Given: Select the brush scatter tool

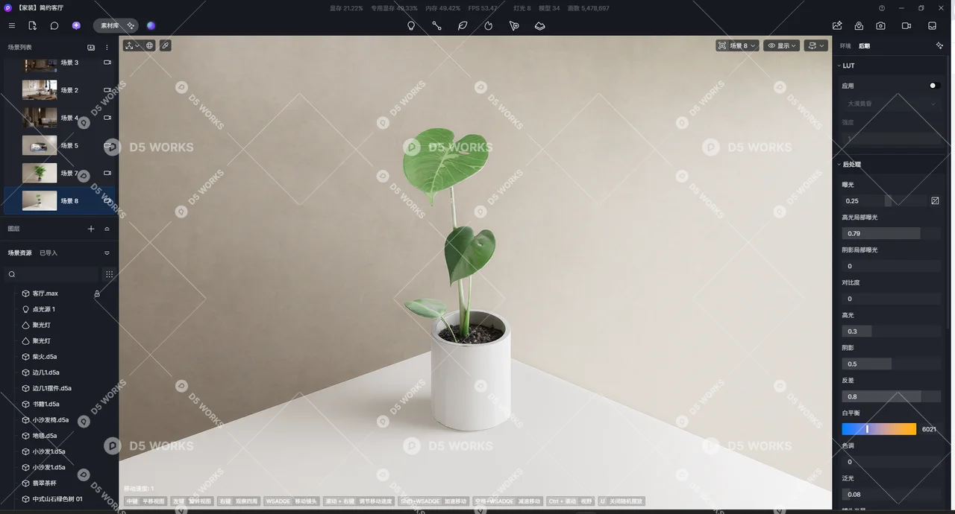Looking at the screenshot, I should (514, 25).
